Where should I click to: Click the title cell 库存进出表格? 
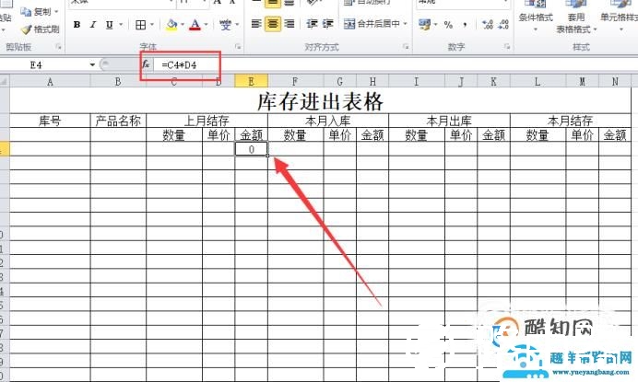pyautogui.click(x=320, y=101)
